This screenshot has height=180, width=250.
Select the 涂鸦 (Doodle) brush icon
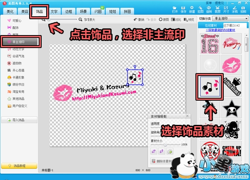click(x=235, y=10)
